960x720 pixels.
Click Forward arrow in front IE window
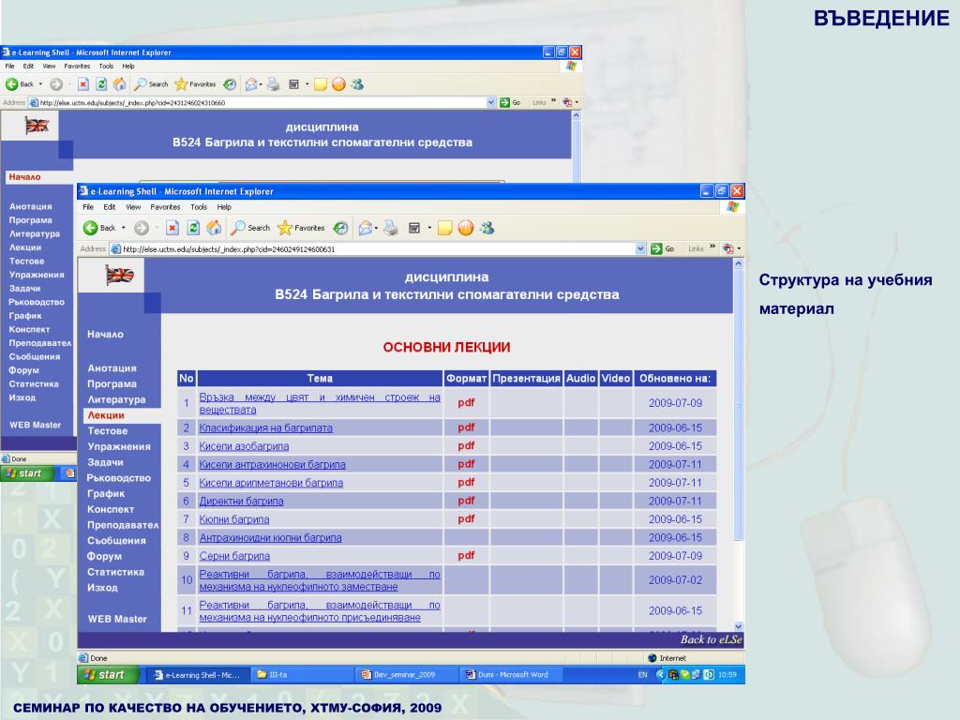pyautogui.click(x=142, y=228)
